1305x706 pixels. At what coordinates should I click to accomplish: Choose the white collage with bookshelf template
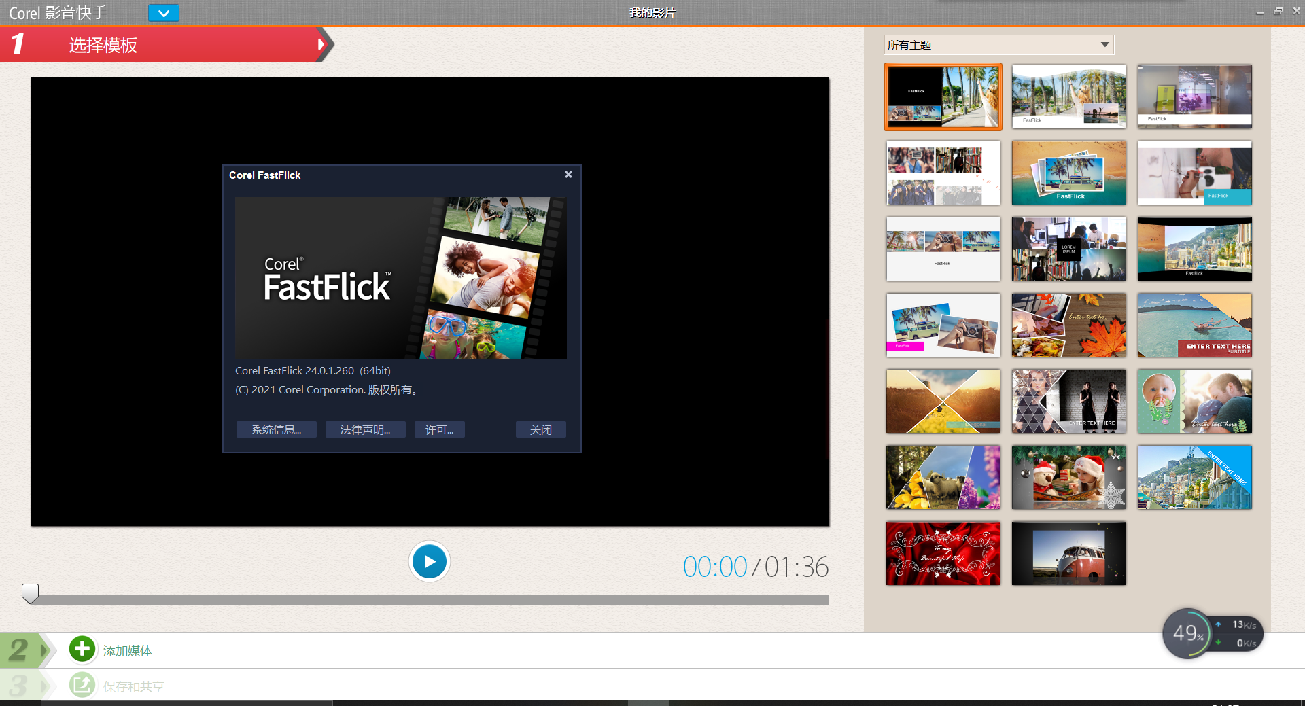coord(943,173)
